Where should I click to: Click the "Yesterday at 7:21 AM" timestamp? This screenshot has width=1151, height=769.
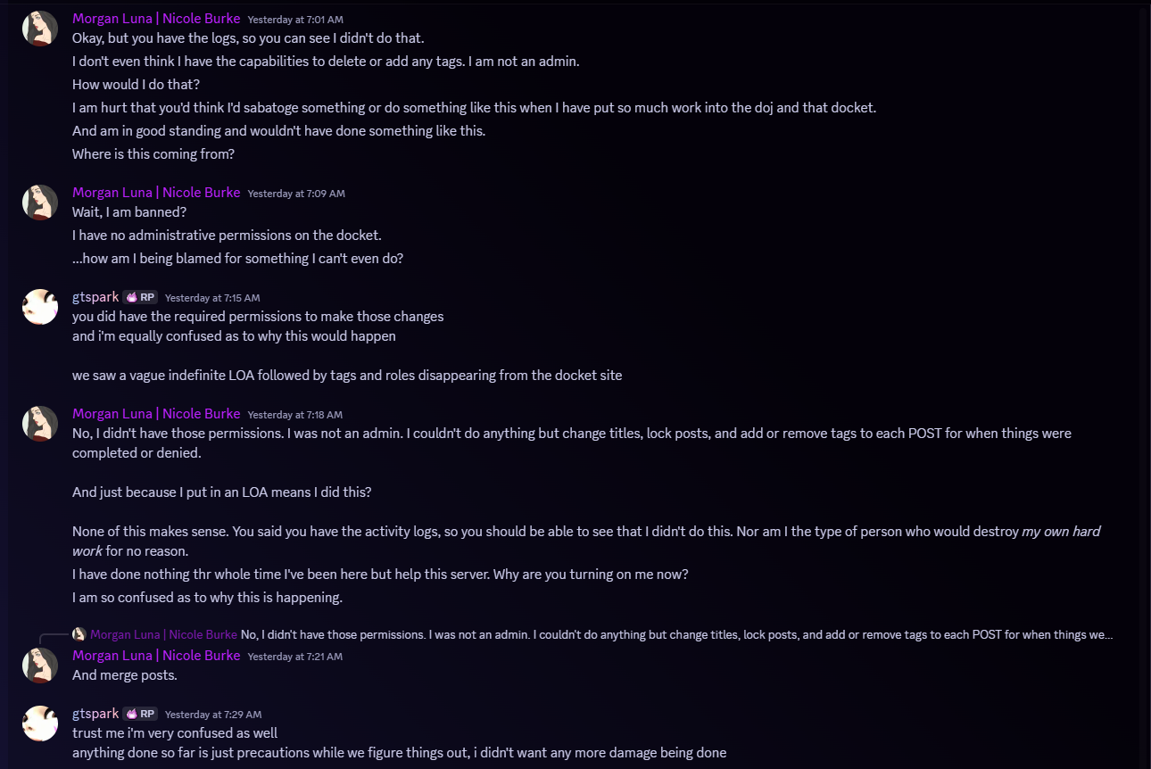pyautogui.click(x=295, y=657)
